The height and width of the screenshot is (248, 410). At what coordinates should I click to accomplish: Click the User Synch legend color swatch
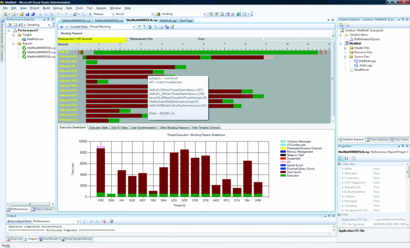pyautogui.click(x=283, y=172)
